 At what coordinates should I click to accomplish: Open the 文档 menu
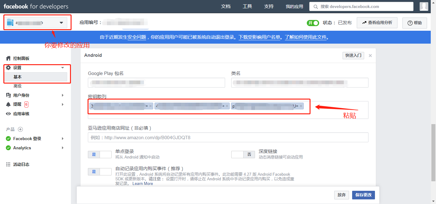point(226,6)
